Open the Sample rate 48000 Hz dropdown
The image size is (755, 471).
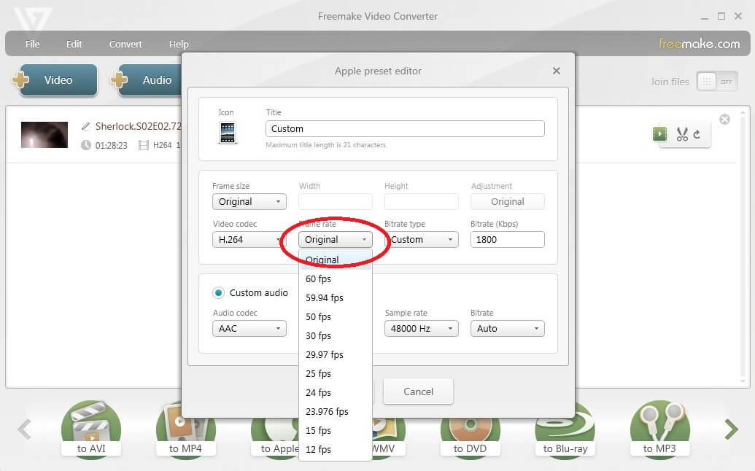(422, 329)
